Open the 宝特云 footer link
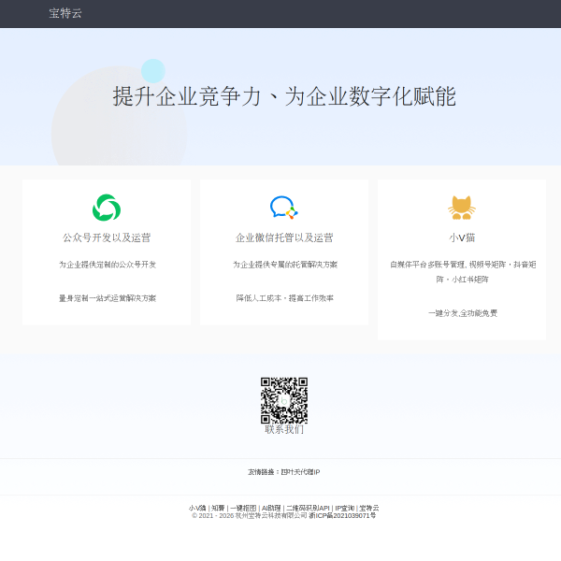Viewport: 561px width, 561px height. [x=369, y=508]
